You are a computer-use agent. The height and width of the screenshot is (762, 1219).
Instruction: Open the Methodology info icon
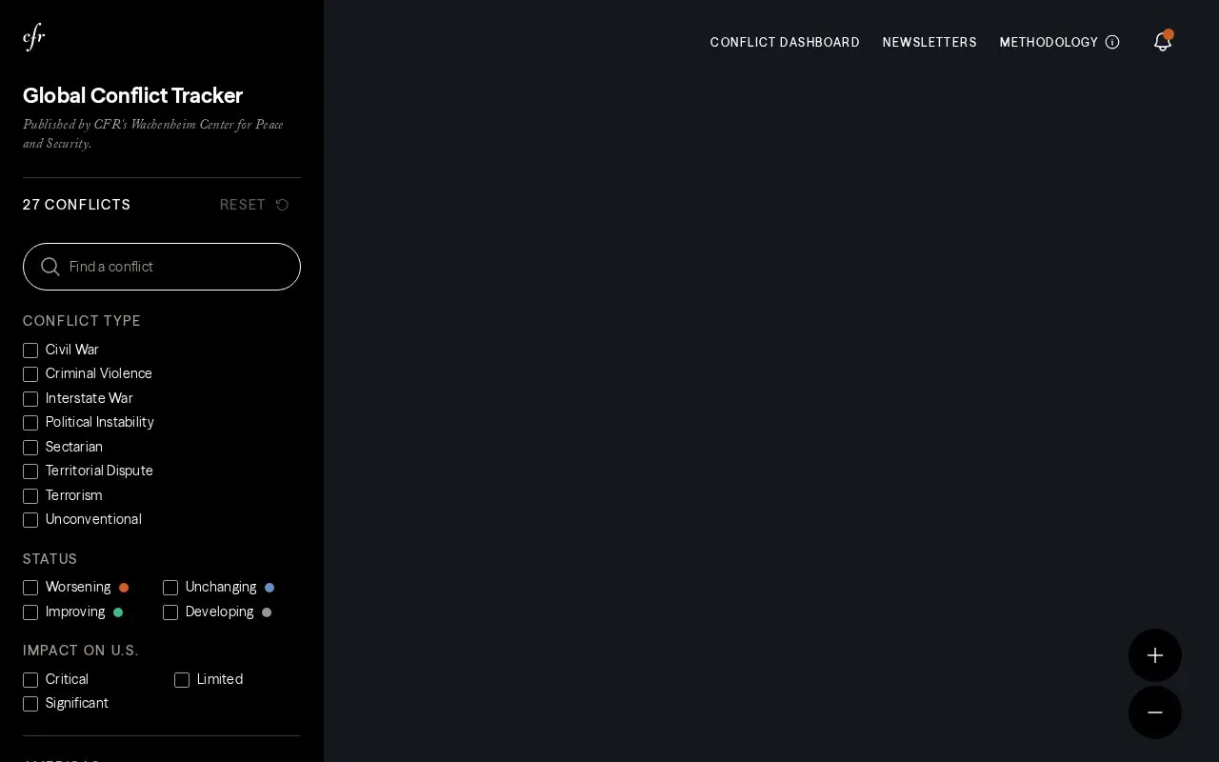coord(1112,42)
